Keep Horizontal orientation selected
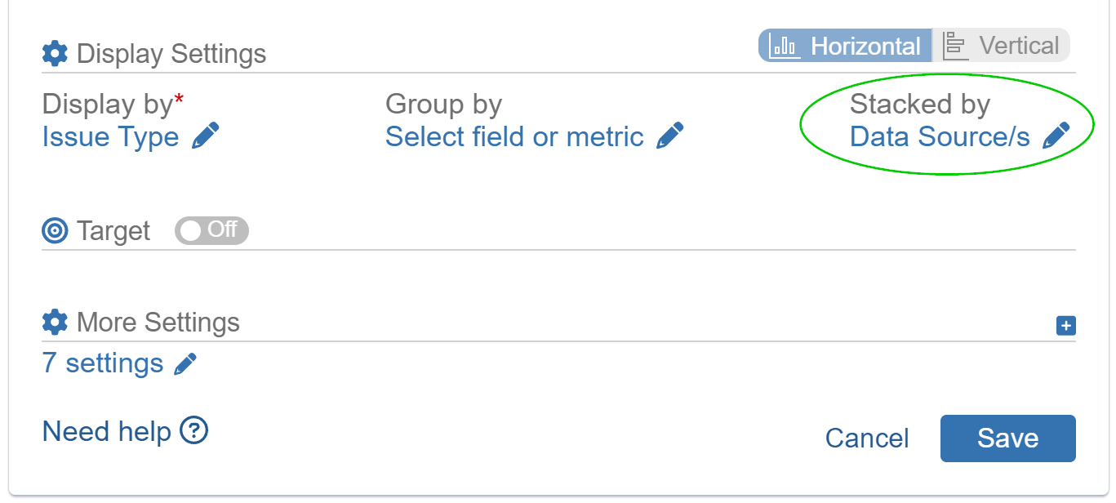The height and width of the screenshot is (503, 1116). point(845,46)
